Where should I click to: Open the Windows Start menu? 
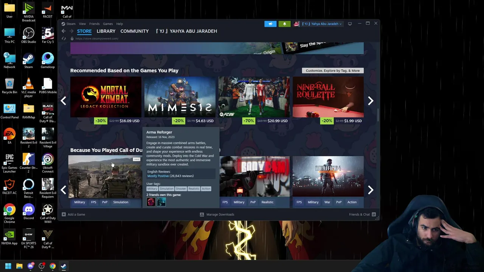8,266
